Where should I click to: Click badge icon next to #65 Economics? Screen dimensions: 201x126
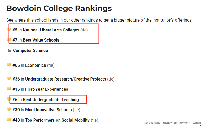pyautogui.click(x=9, y=65)
